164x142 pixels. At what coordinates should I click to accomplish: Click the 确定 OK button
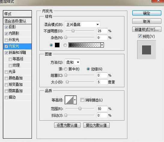click(147, 13)
